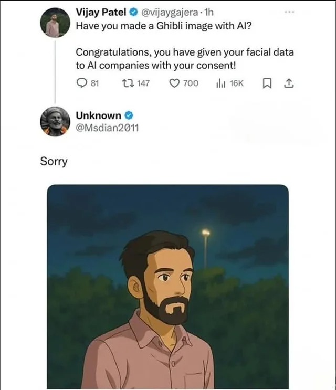Like the tweet with the heart icon
The image size is (336, 390).
(175, 83)
